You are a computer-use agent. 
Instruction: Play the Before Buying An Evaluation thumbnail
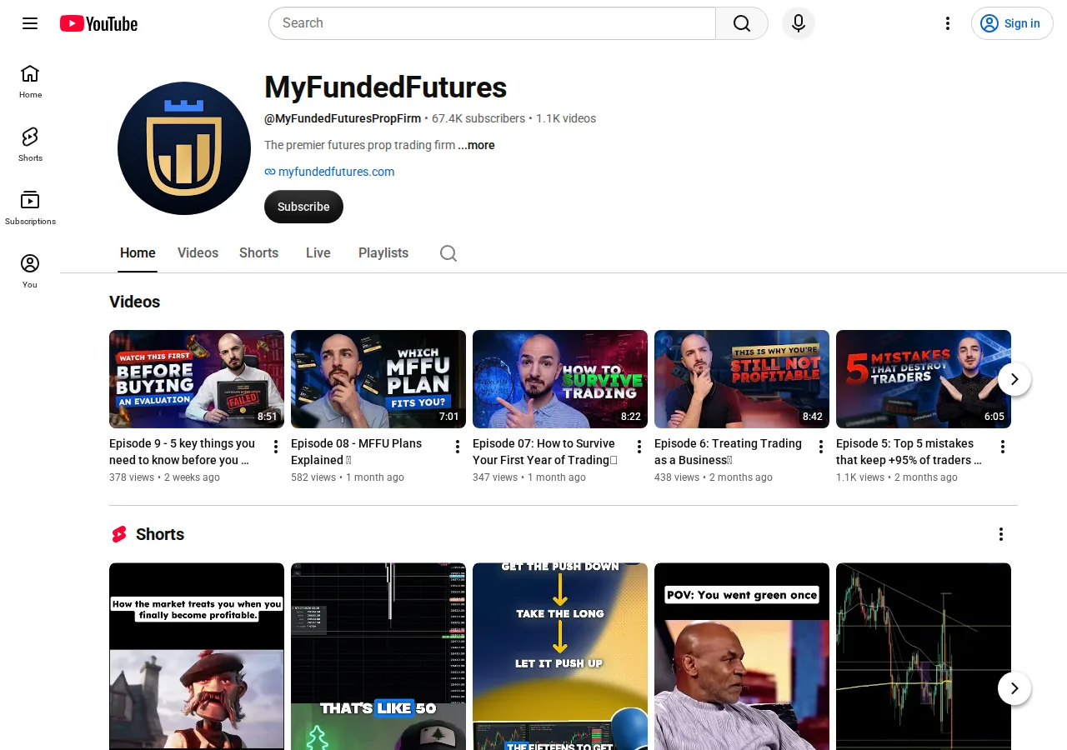[197, 379]
